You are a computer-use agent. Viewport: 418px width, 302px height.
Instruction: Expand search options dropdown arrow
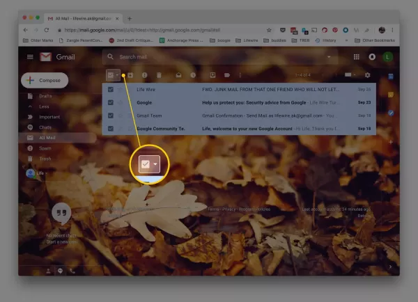[x=329, y=57]
